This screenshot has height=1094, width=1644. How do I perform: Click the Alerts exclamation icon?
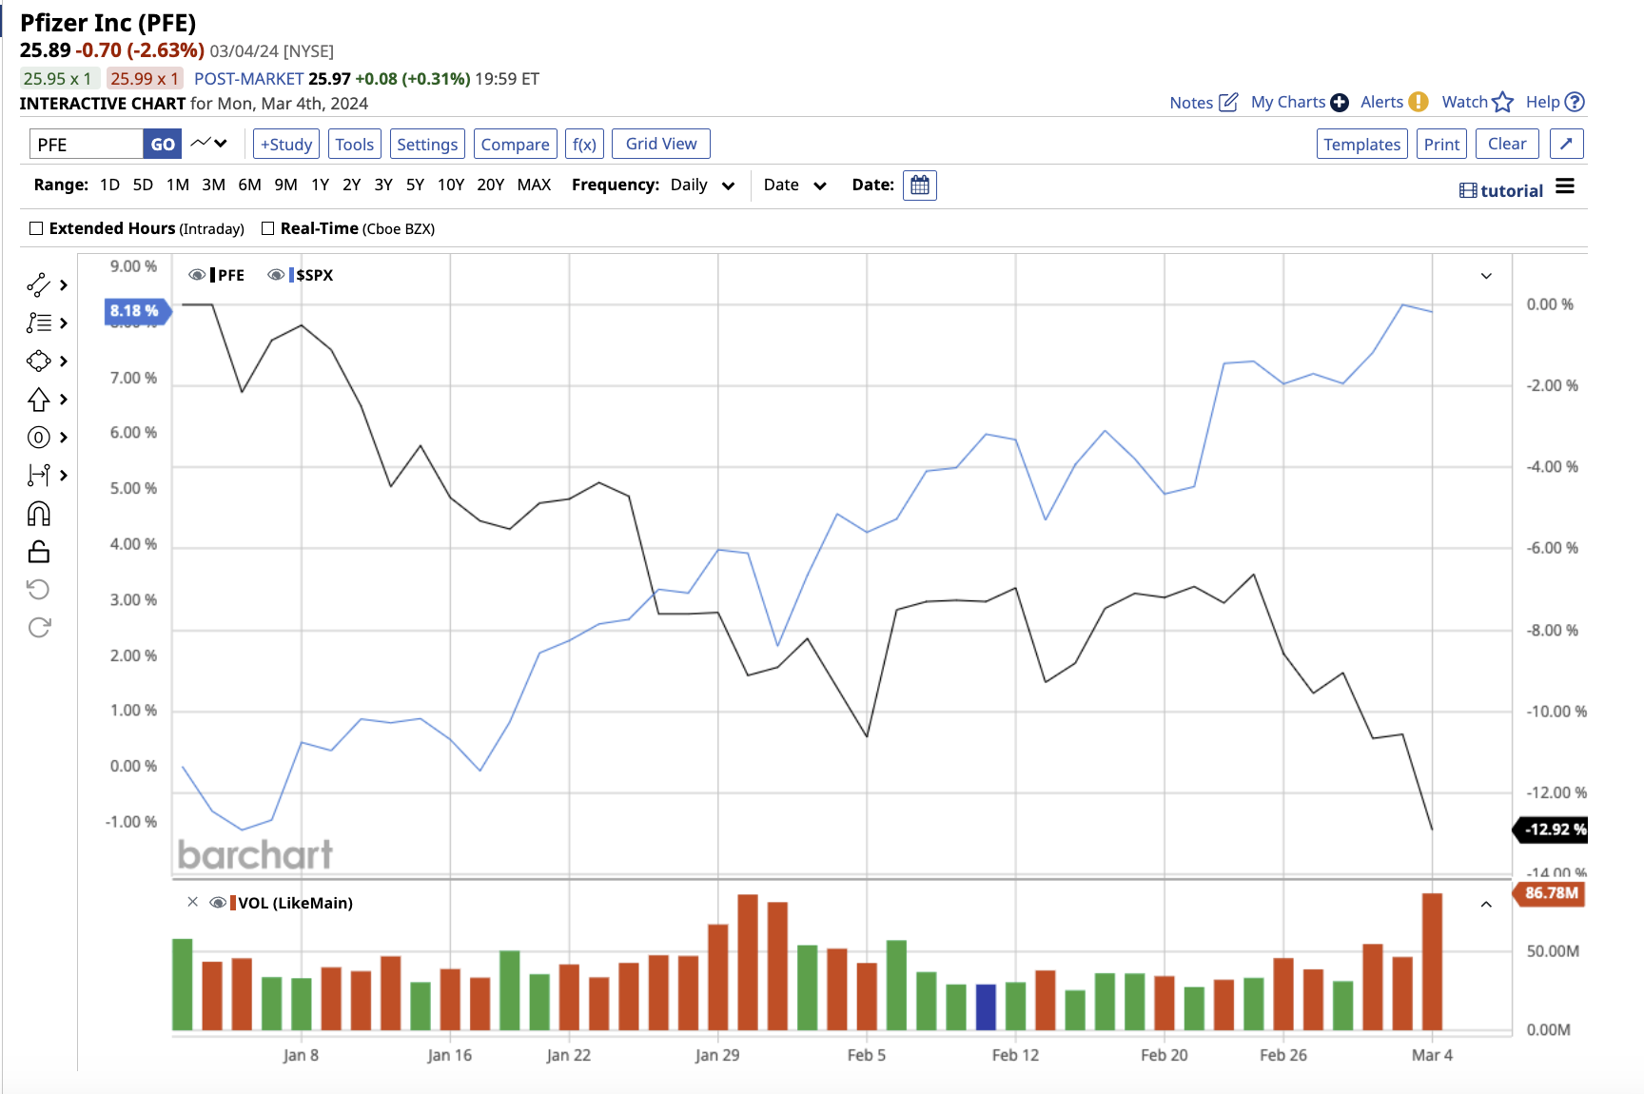(1418, 102)
